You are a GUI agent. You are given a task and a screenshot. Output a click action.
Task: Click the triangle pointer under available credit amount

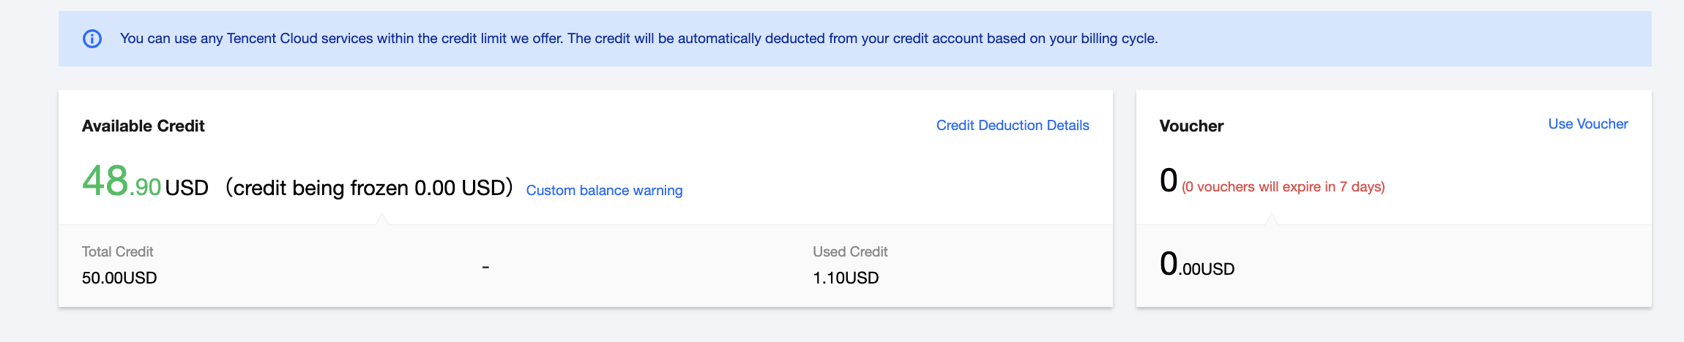tap(381, 219)
